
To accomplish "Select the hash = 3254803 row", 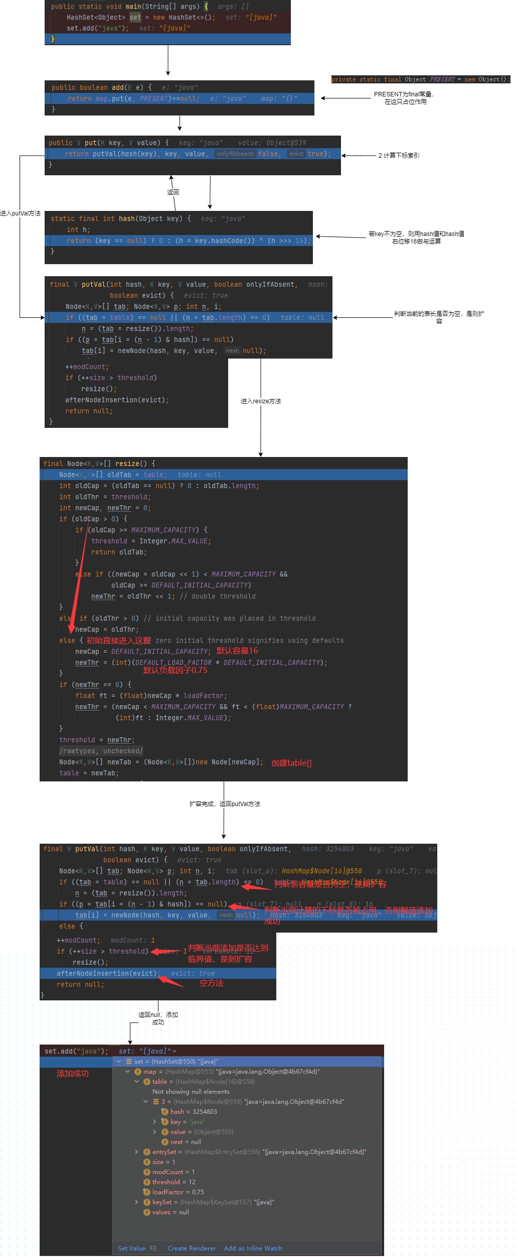I will 247,1111.
